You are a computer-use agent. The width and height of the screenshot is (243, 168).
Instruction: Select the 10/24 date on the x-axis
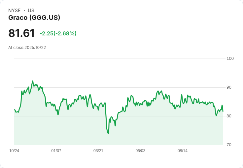14,151
